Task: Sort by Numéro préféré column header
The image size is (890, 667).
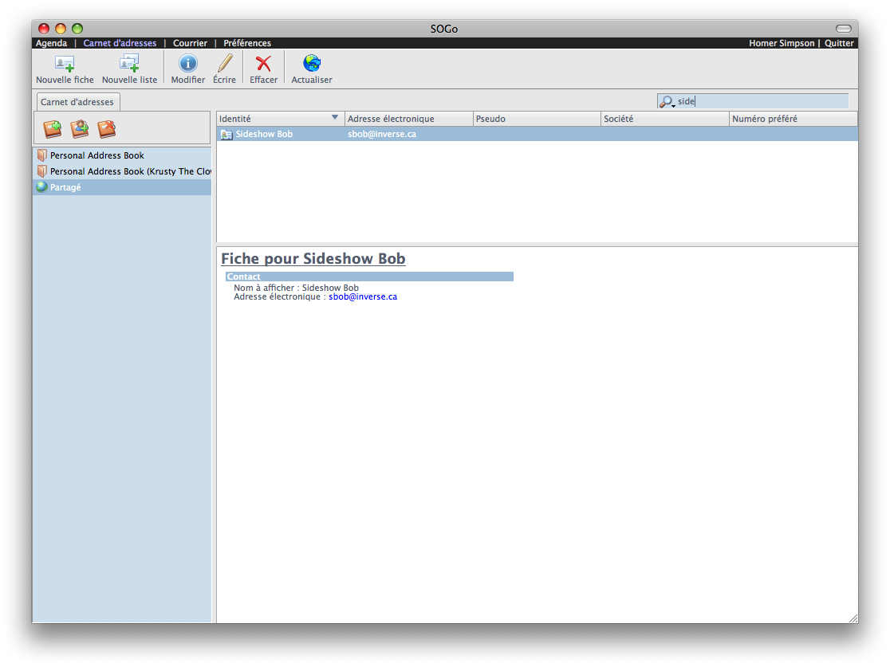Action: click(793, 119)
